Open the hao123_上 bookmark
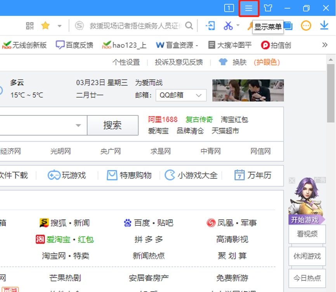 [x=124, y=45]
